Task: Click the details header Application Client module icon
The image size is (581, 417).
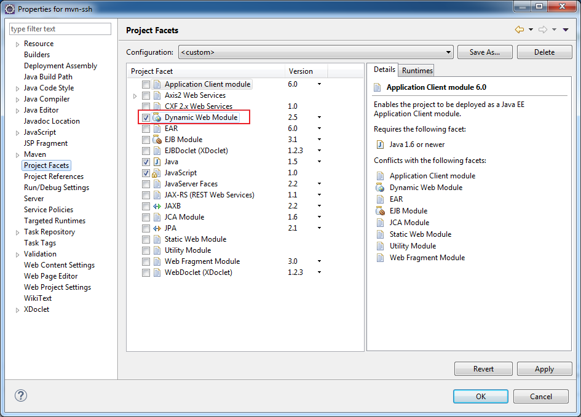Action: coord(377,87)
